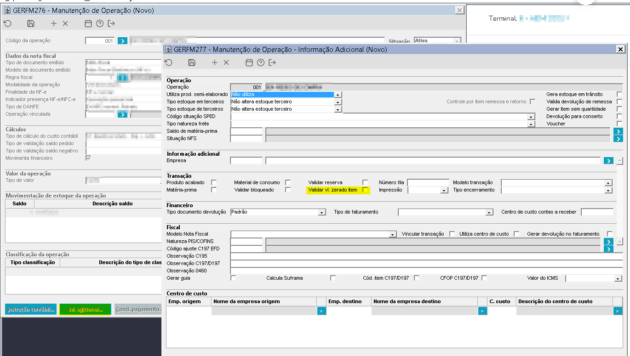
Task: Open Tipo de faturamento dropdown
Action: tap(489, 212)
